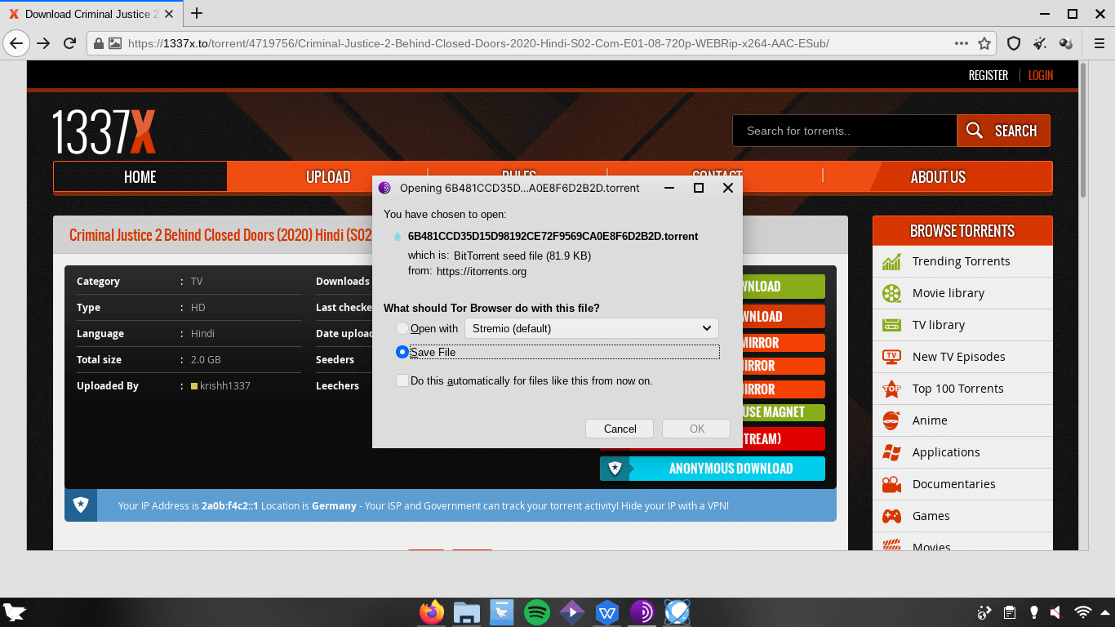Click the muted volume tray icon
The width and height of the screenshot is (1115, 627).
pyautogui.click(x=1055, y=612)
